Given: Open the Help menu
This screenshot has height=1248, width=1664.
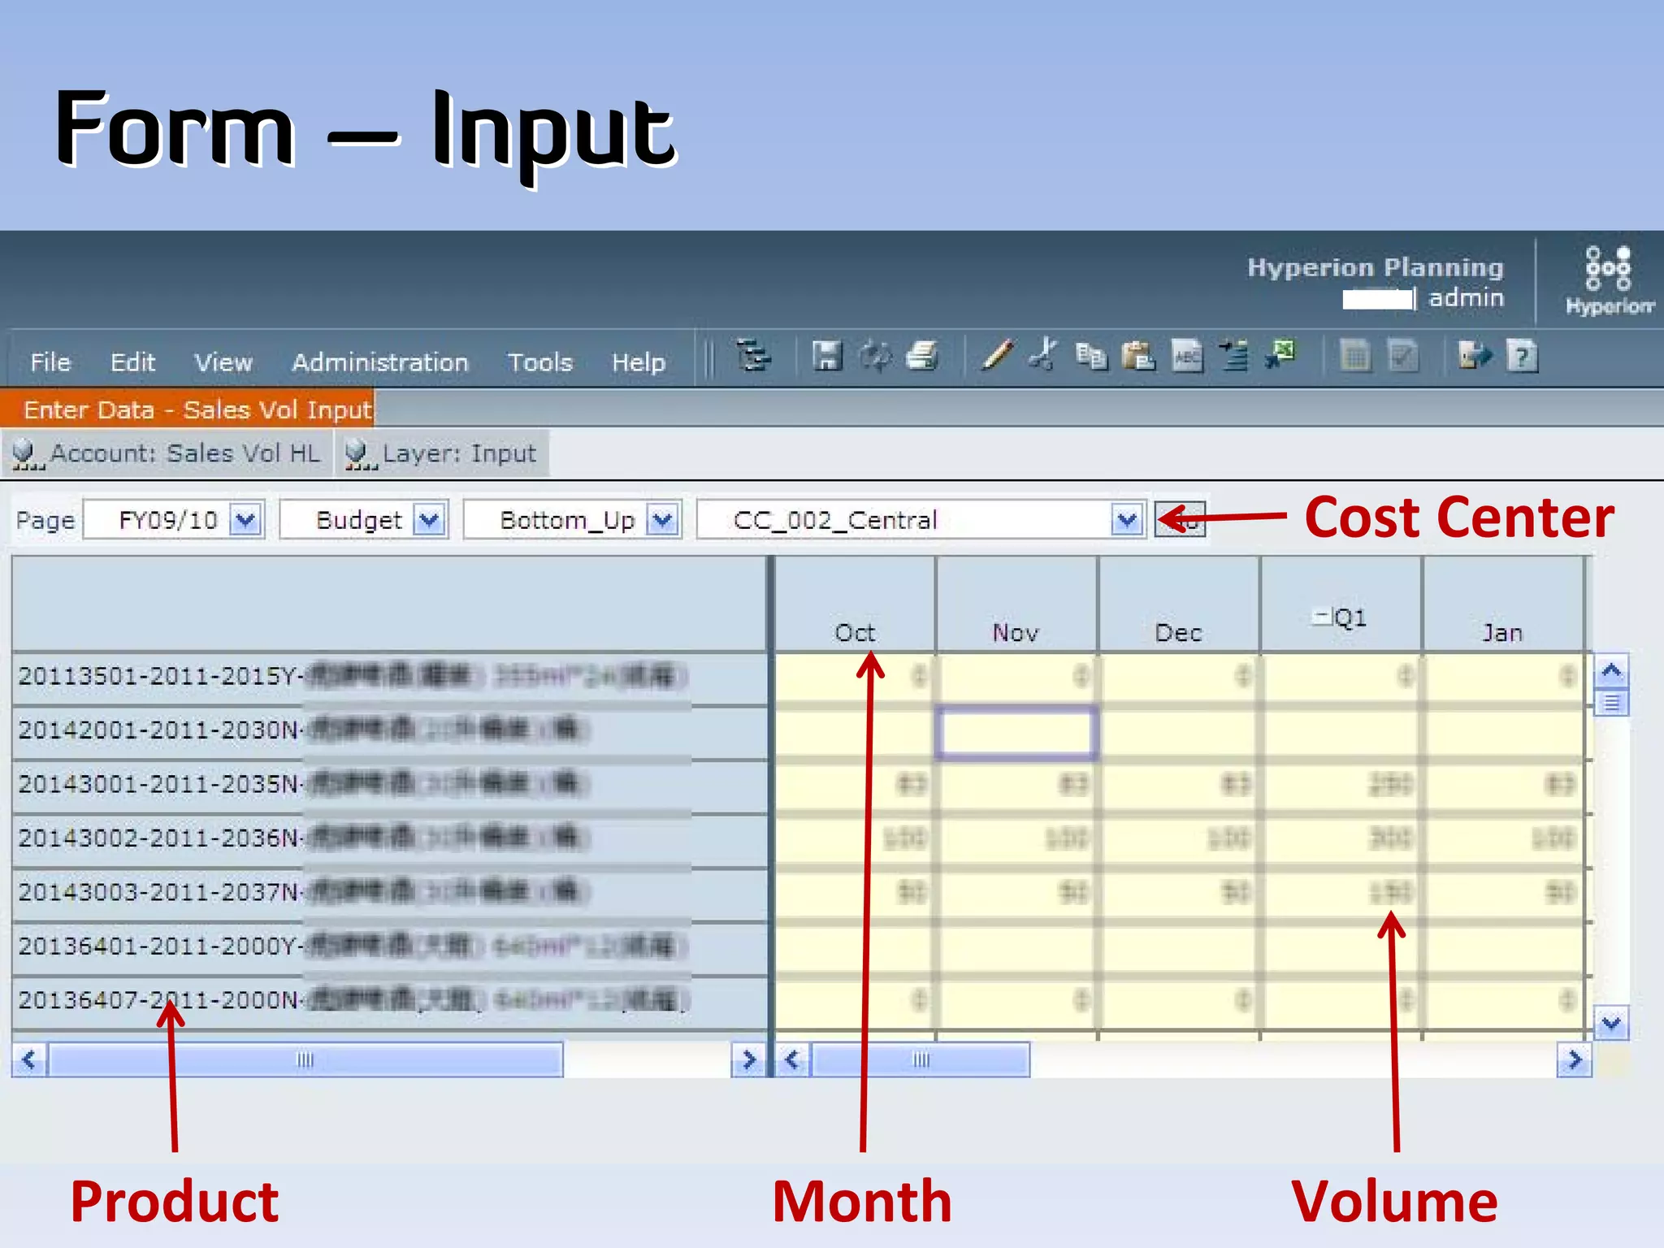Looking at the screenshot, I should tap(639, 362).
